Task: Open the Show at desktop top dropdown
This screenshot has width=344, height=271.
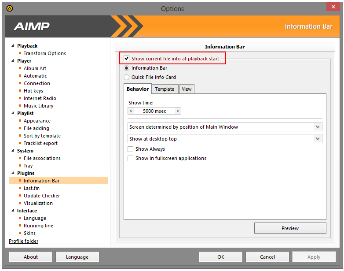Action: pos(225,139)
